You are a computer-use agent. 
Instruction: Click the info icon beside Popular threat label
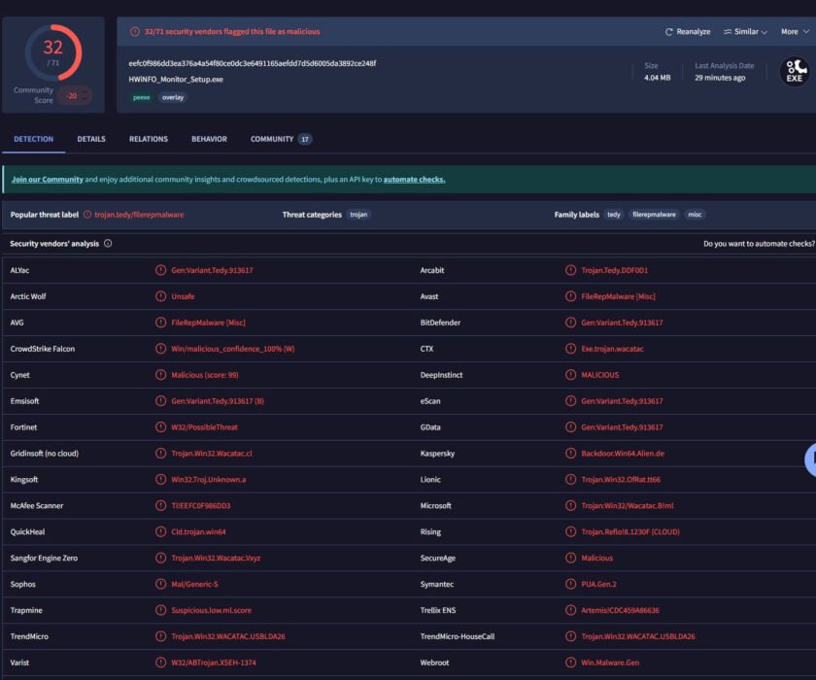point(87,215)
